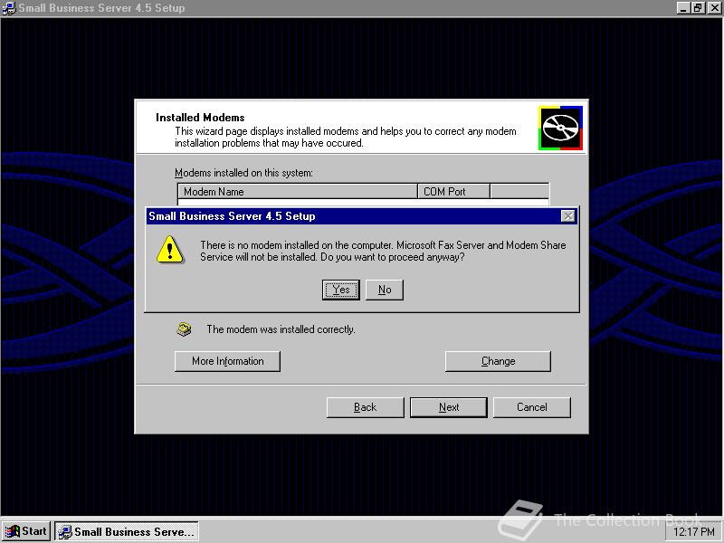Minimize the main Setup window

(683, 8)
